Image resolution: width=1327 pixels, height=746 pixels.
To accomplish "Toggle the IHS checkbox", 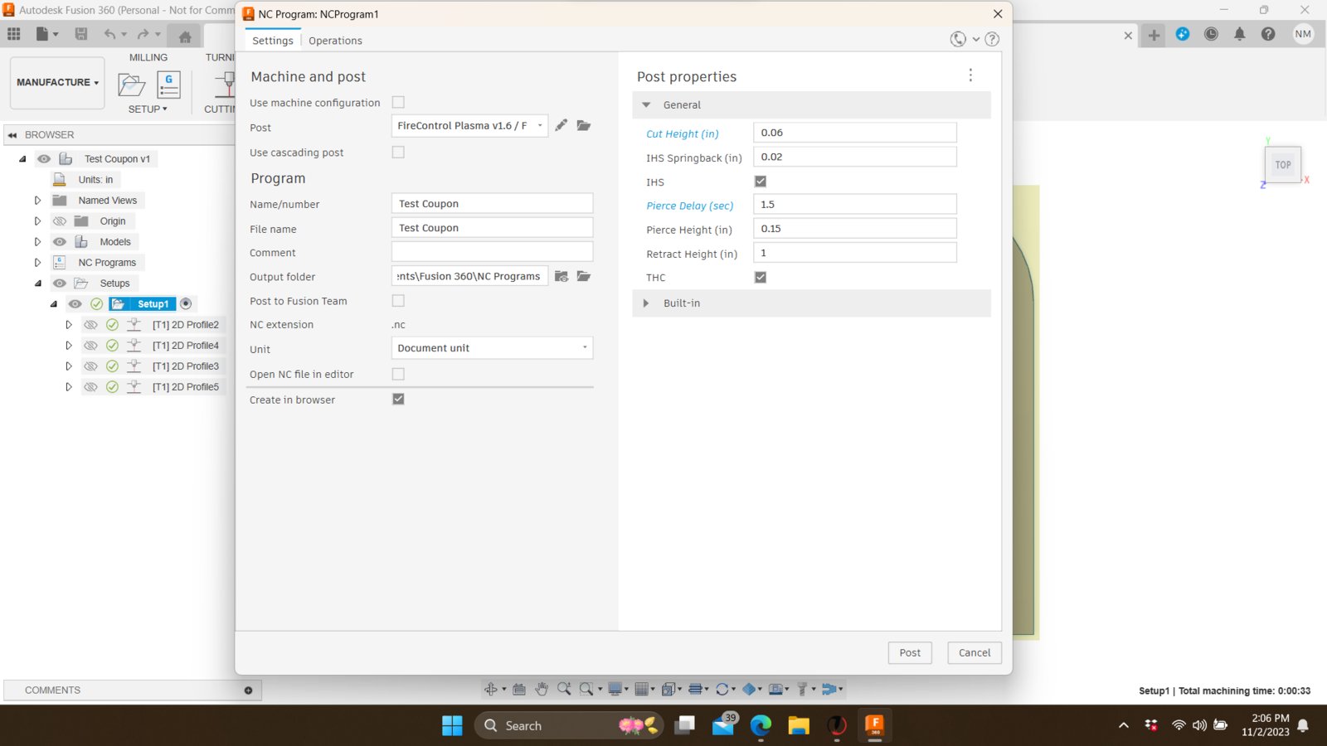I will click(x=761, y=181).
